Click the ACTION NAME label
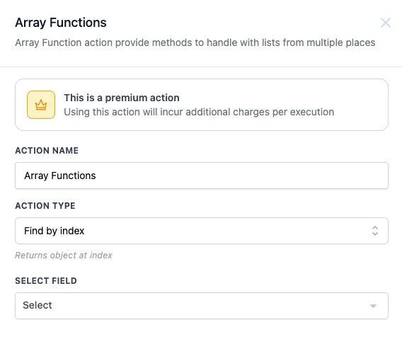Image resolution: width=402 pixels, height=344 pixels. pyautogui.click(x=47, y=151)
